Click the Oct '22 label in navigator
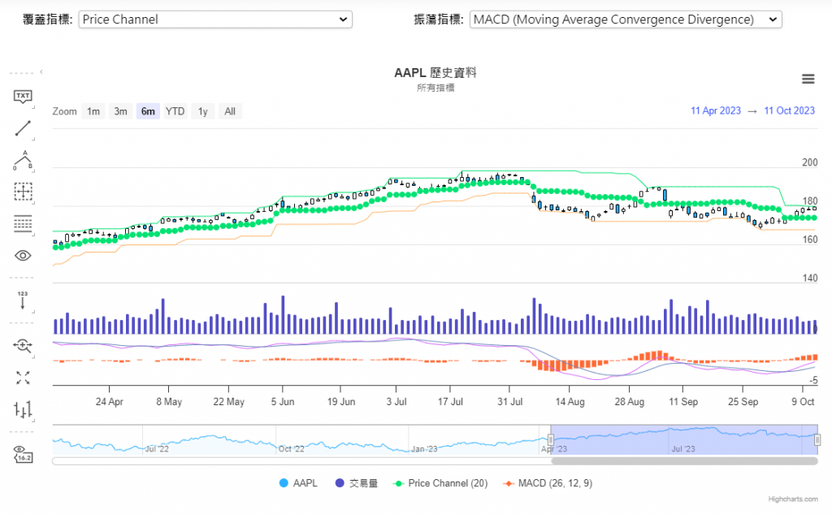This screenshot has height=514, width=832. [x=292, y=449]
